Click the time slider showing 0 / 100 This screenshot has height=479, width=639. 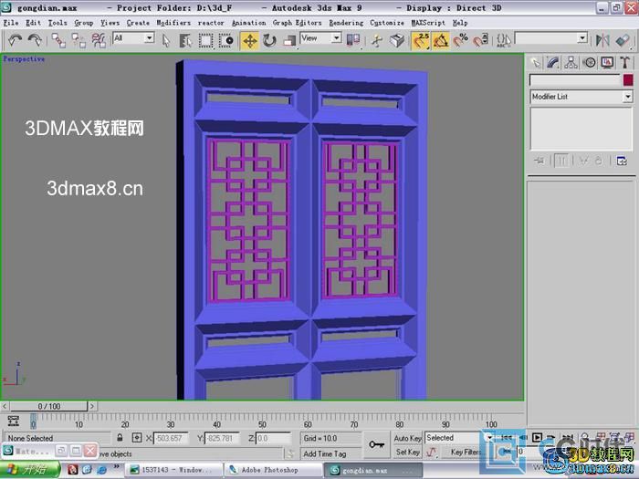pyautogui.click(x=48, y=406)
